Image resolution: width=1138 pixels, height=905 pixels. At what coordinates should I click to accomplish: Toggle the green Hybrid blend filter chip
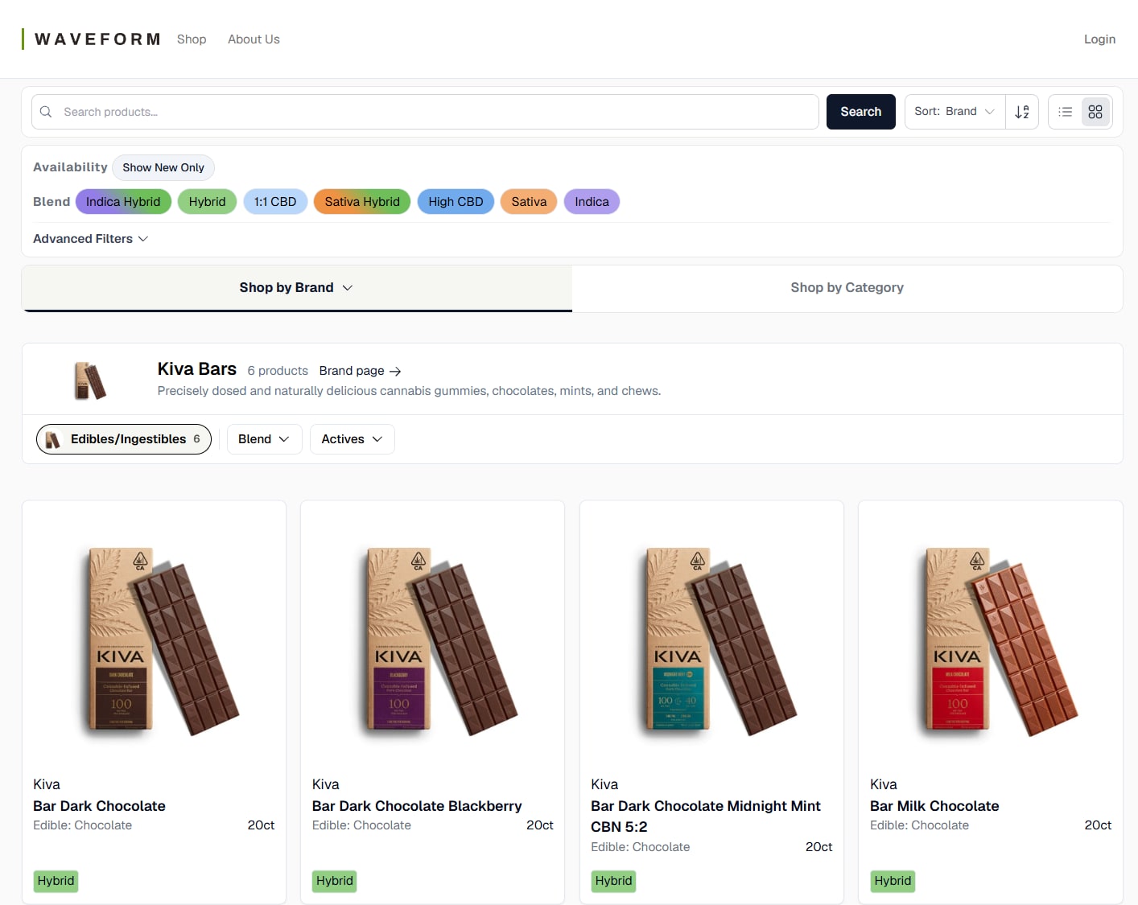click(x=207, y=202)
